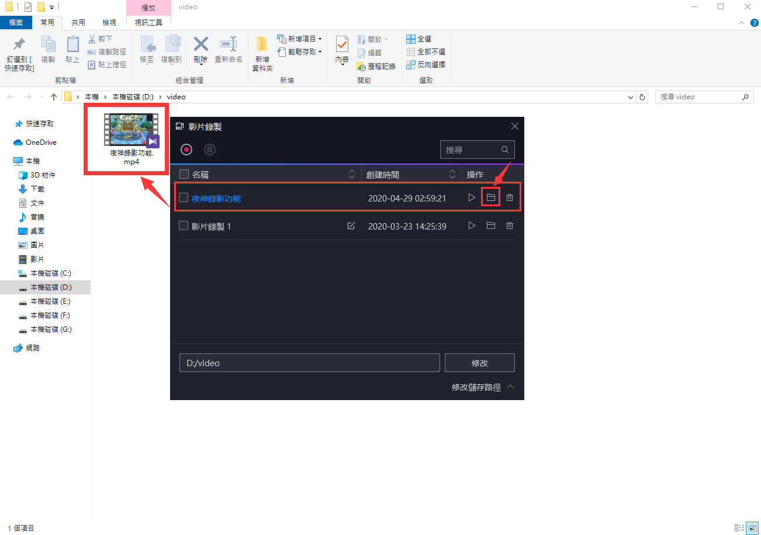Expand the address bar history dropdown
Screen dimensions: 761x535
(631, 97)
